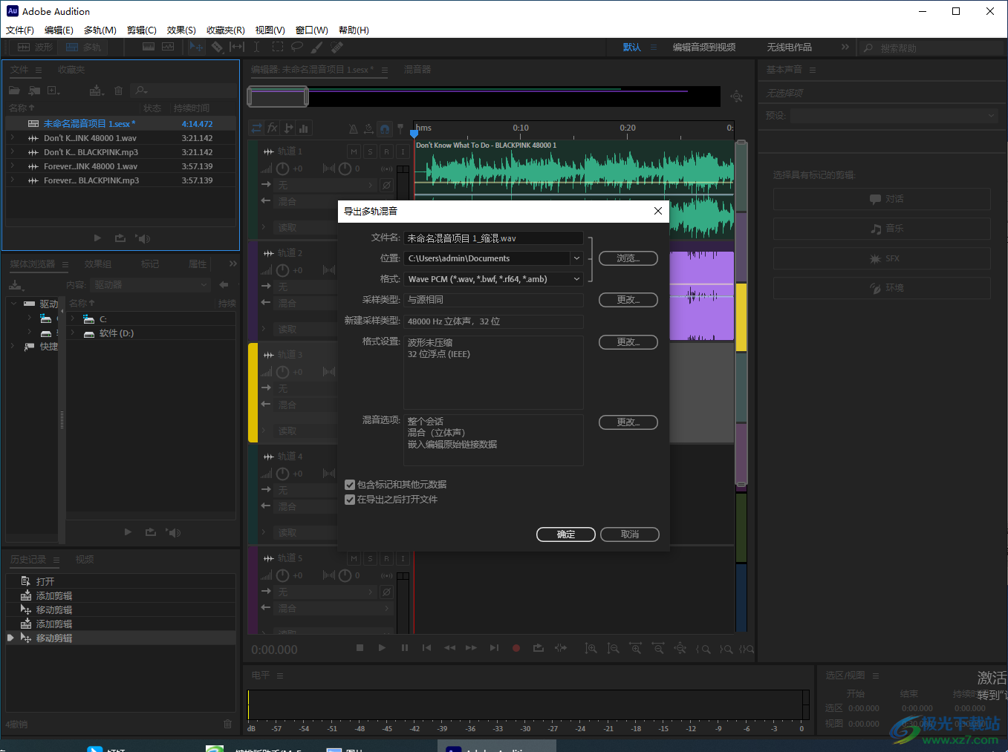Select the Razor tool
Screen dimensions: 1008x752
click(x=217, y=47)
